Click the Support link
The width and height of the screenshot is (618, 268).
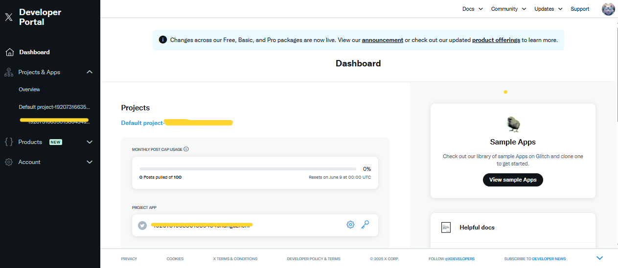coord(580,9)
